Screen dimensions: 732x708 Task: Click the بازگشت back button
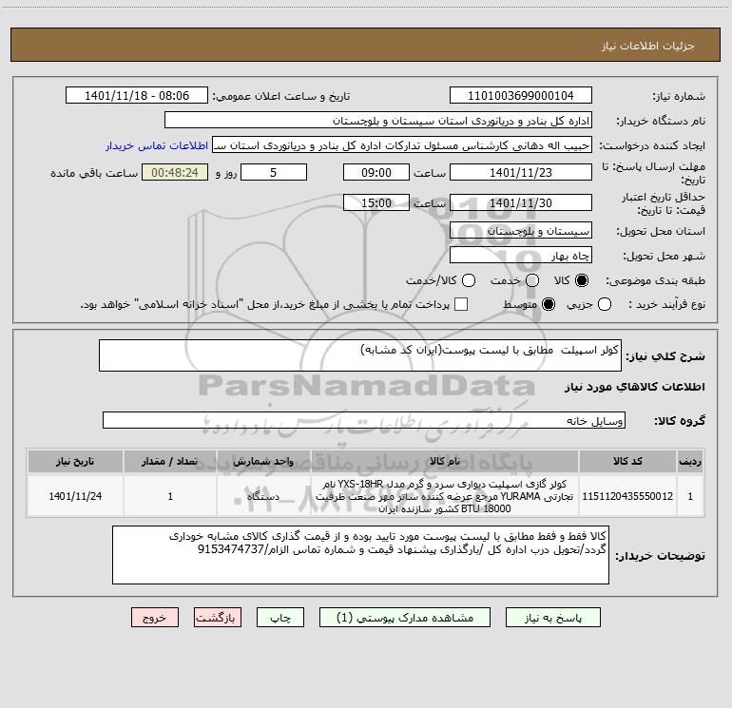218,618
